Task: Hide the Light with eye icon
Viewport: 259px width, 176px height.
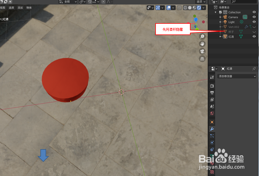Action: pos(254,22)
